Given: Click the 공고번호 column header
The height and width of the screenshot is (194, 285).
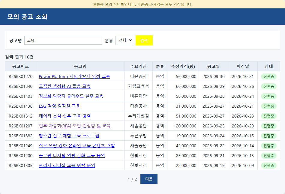Looking at the screenshot, I should tap(20, 67).
